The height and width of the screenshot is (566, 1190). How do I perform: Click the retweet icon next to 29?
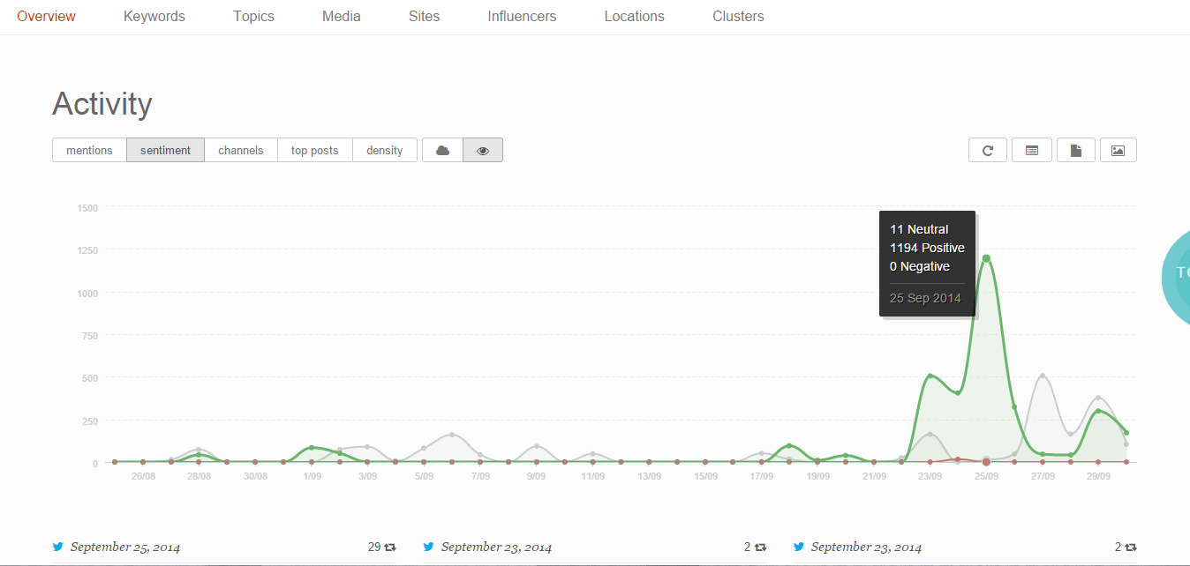click(390, 547)
